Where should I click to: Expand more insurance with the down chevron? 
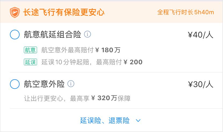coord(138,121)
